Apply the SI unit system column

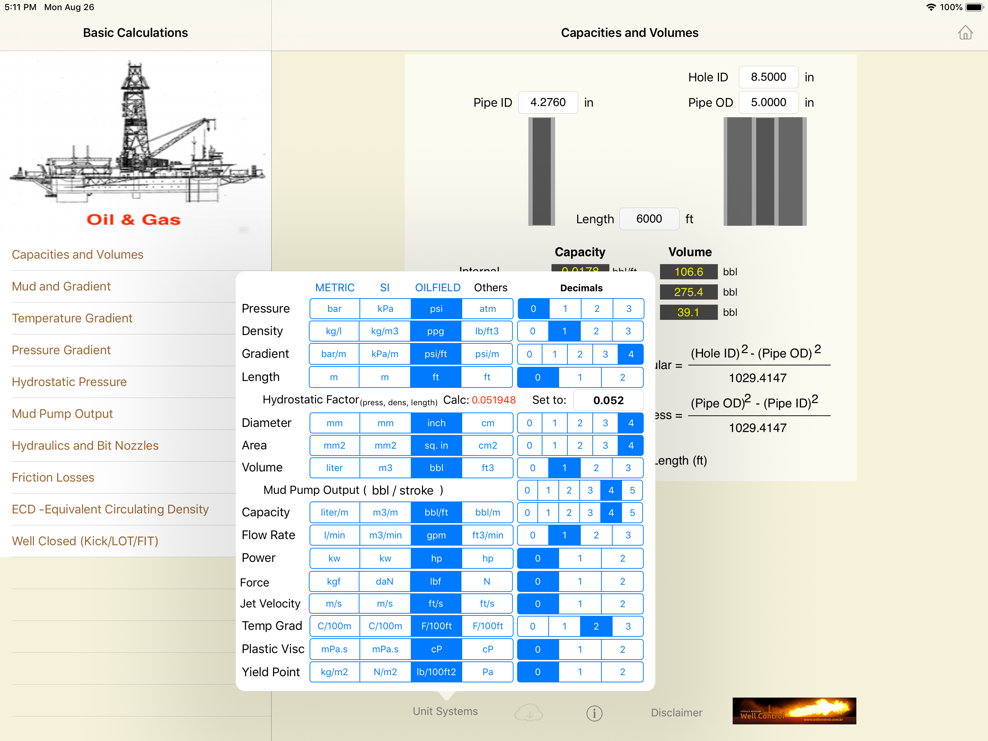pos(384,287)
